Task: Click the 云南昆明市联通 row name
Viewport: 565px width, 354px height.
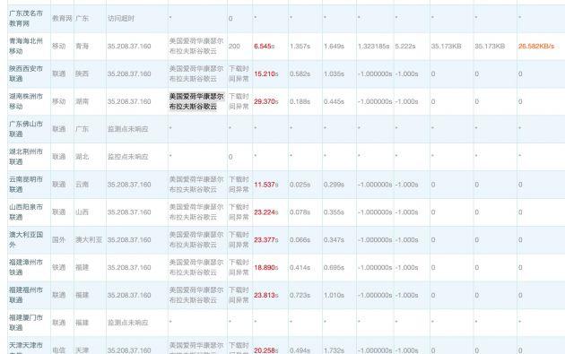Action: [26, 185]
